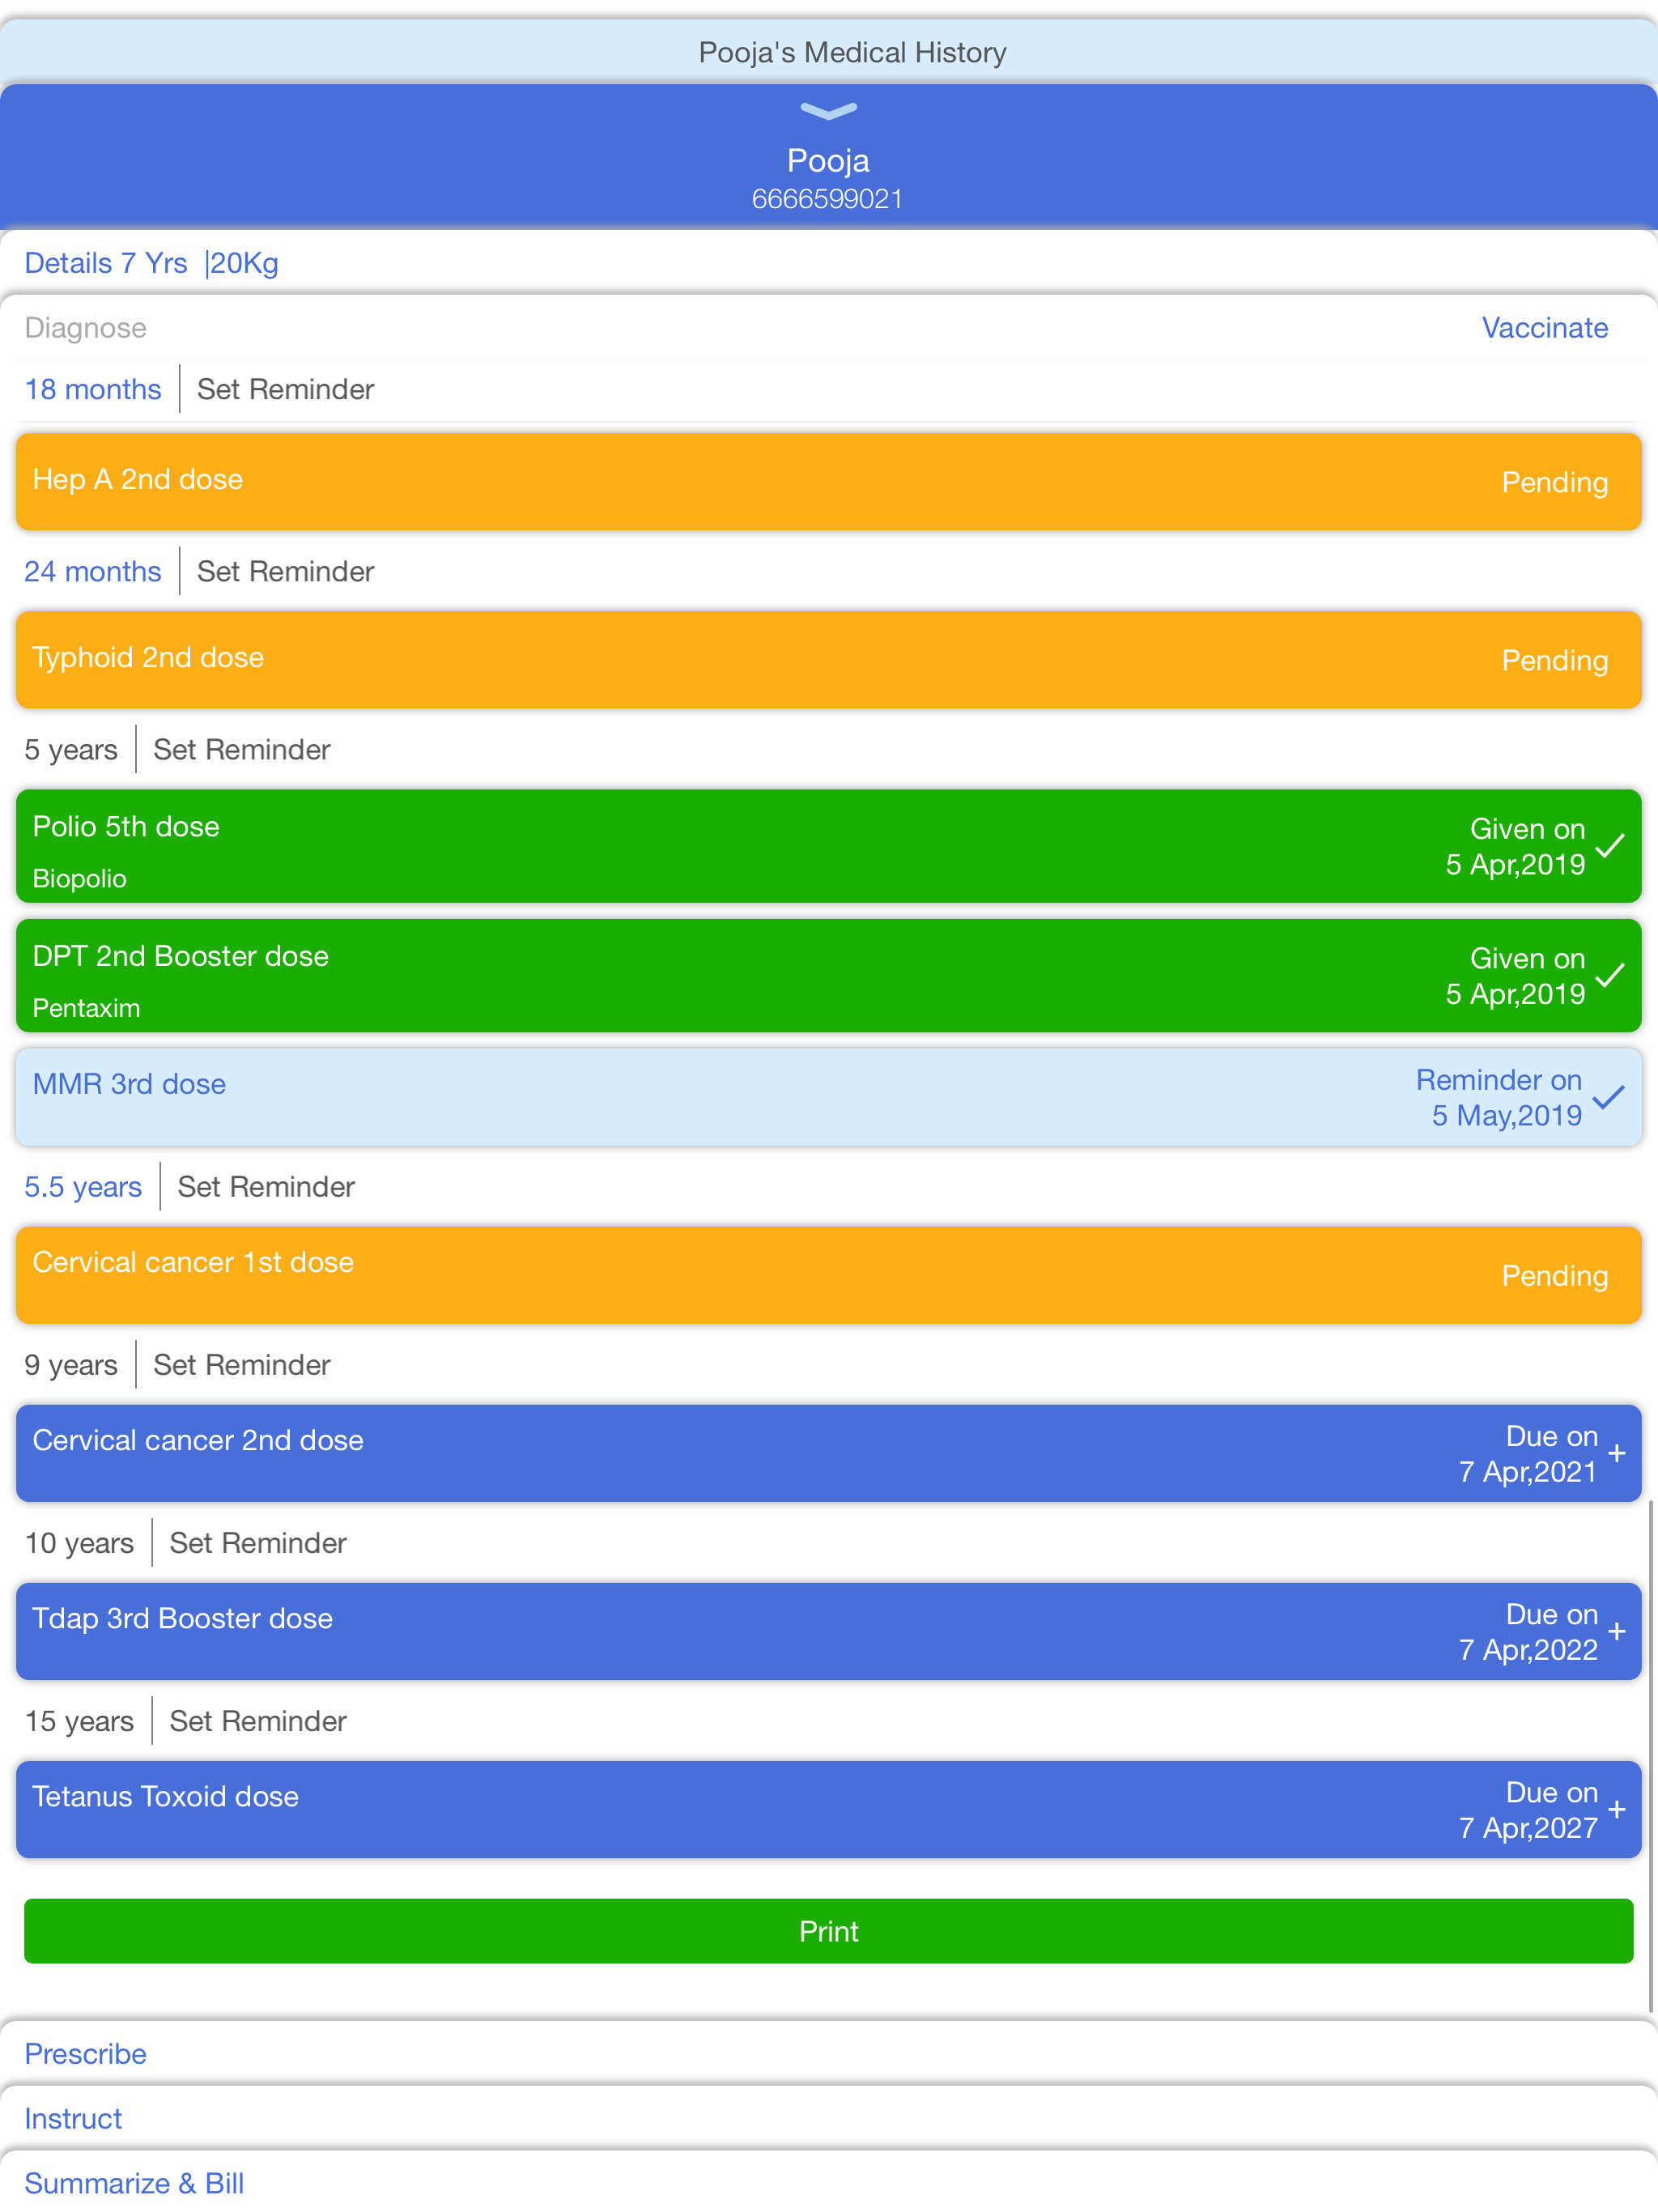Tap the checkmark on DPT 2nd Booster dose
1658x2212 pixels.
1610,975
